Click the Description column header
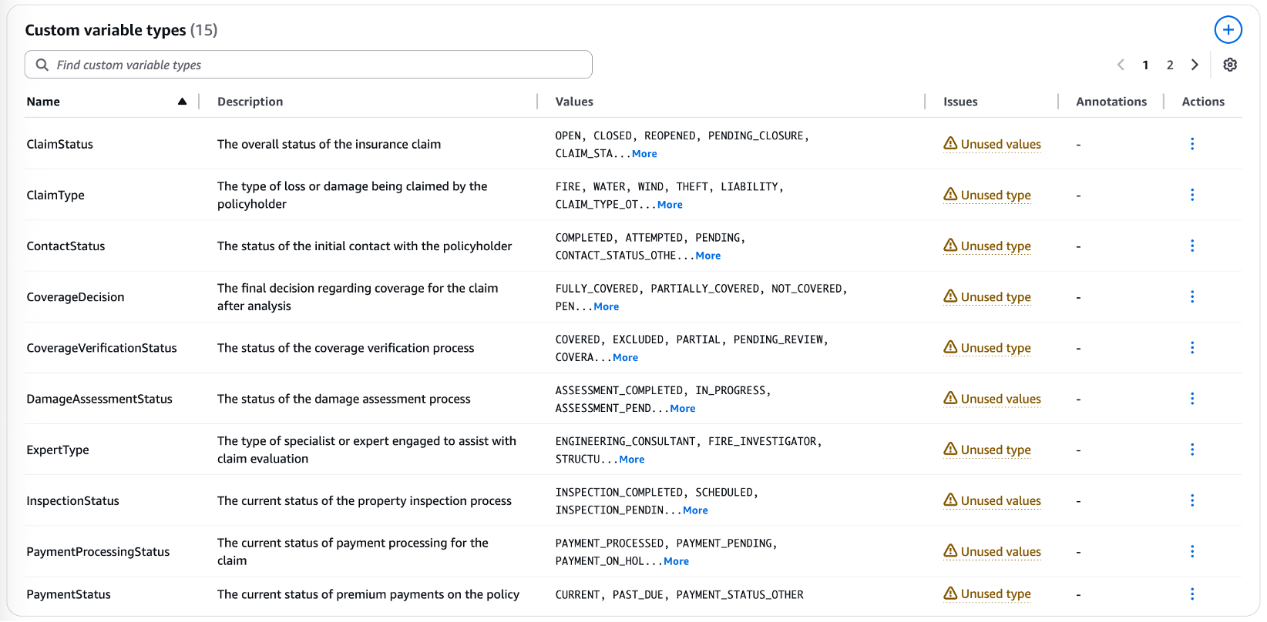The height and width of the screenshot is (622, 1267). click(x=250, y=102)
